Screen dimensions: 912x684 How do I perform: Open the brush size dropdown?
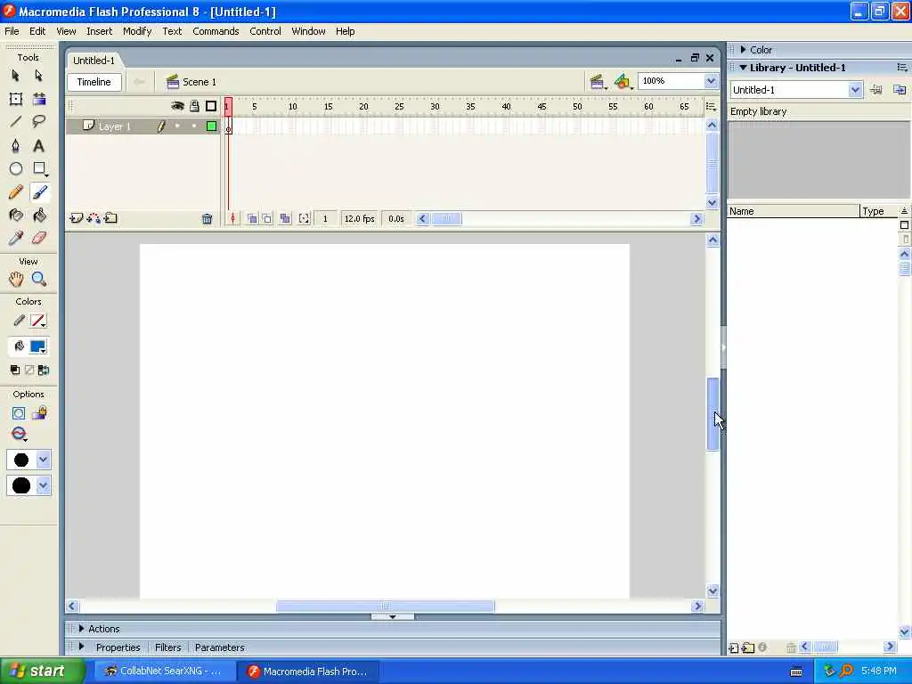43,460
